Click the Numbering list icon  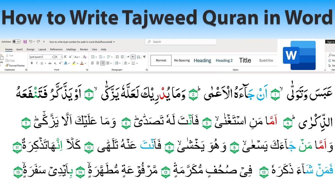100,57
